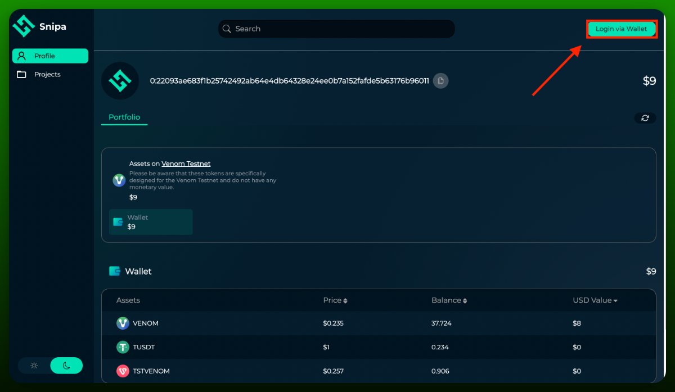Screen dimensions: 675x392
Task: Click the $0.235 VENOM price
Action: coord(334,323)
